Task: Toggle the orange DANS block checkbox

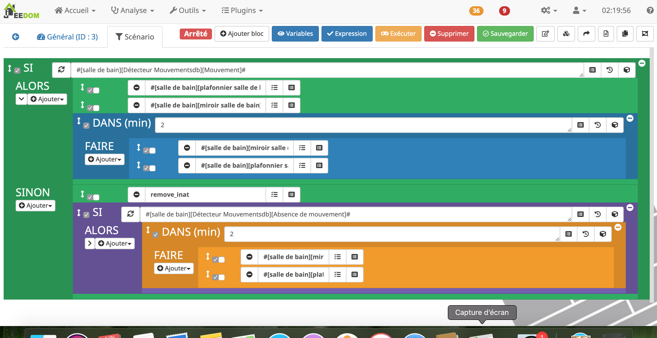Action: [156, 235]
